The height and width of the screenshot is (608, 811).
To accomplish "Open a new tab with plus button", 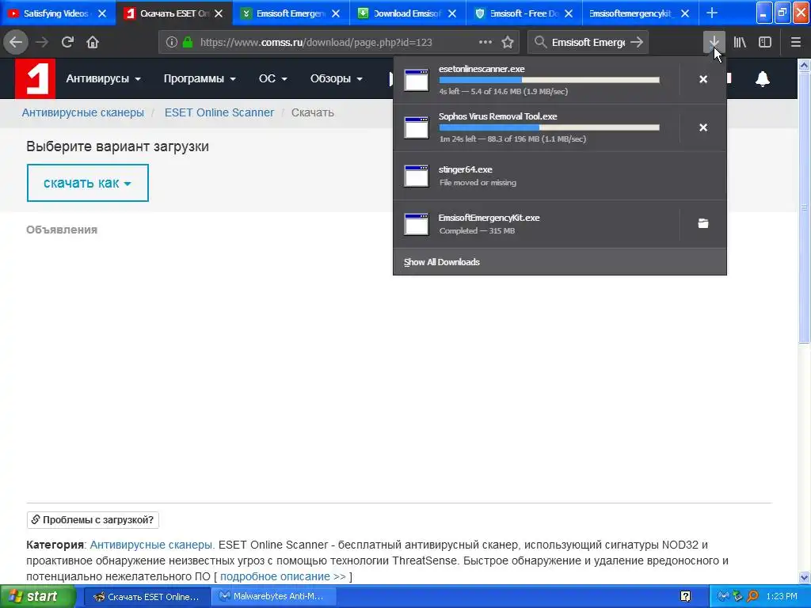I will tap(712, 13).
